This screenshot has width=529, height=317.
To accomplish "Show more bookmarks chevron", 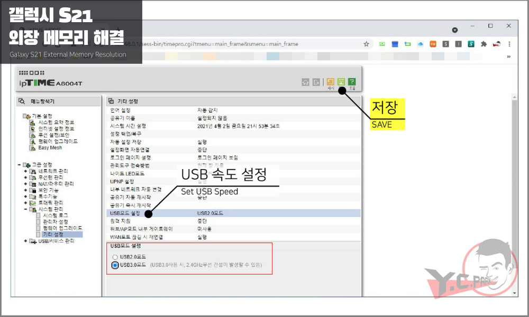I will (509, 57).
